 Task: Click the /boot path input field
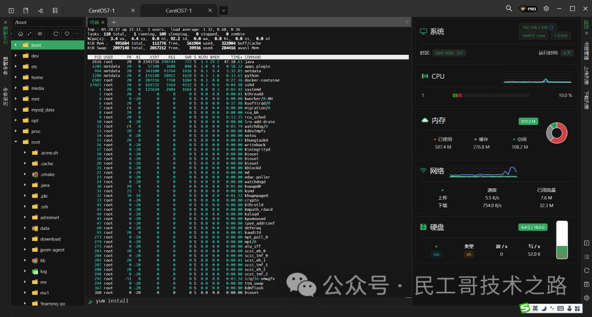pyautogui.click(x=48, y=22)
